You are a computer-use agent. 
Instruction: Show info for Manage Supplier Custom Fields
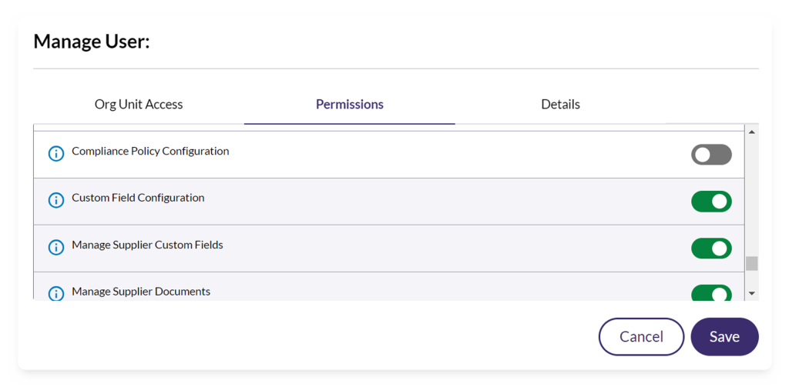coord(55,247)
